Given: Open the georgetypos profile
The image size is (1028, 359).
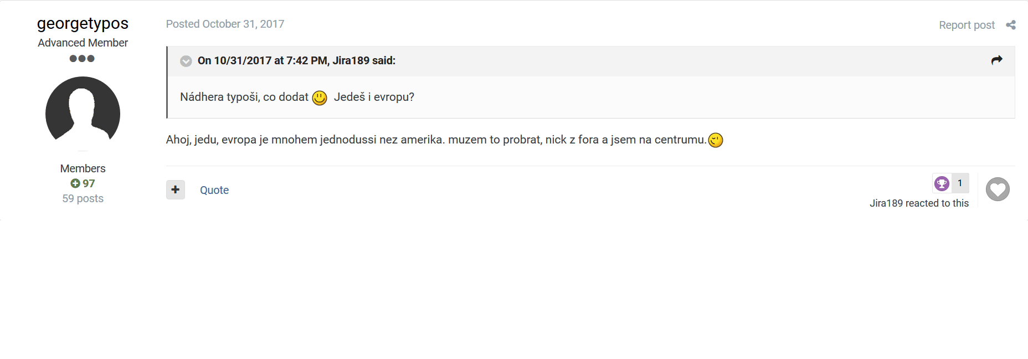Looking at the screenshot, I should coord(83,23).
